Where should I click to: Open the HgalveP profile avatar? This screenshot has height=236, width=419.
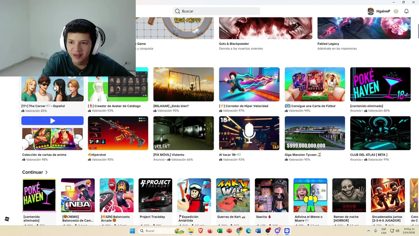371,11
